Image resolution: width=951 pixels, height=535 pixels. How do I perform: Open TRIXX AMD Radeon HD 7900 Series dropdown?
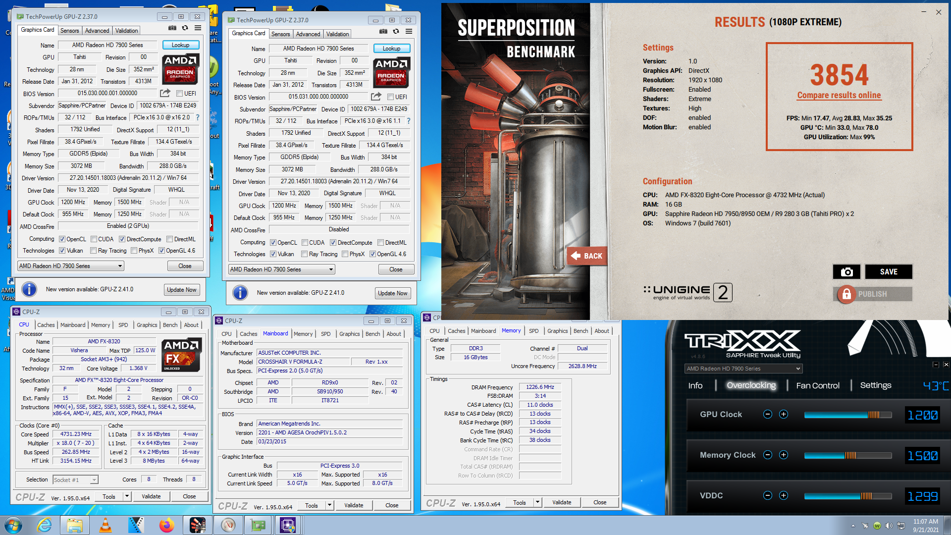(743, 369)
